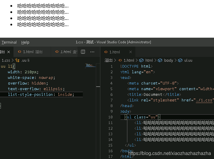Click the closing /ul tag on line 15
This screenshot has width=214, height=159.
[x=130, y=145]
